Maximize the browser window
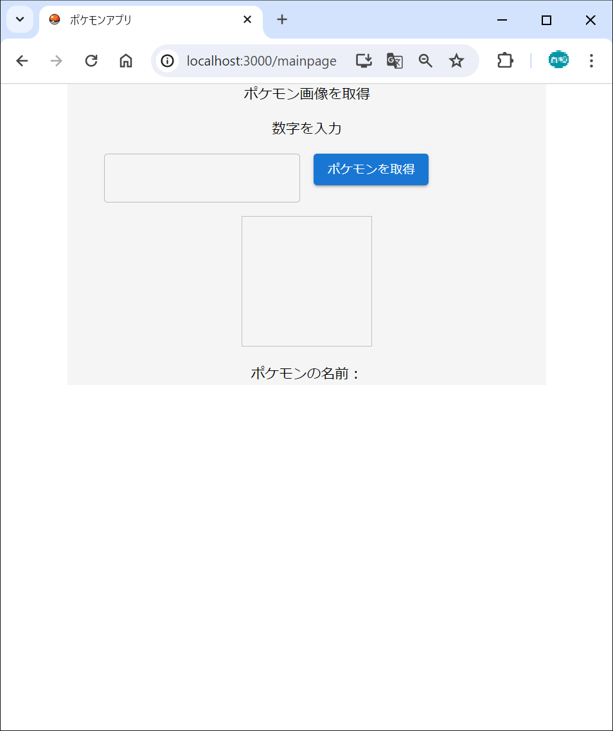Viewport: 613px width, 731px height. tap(546, 20)
